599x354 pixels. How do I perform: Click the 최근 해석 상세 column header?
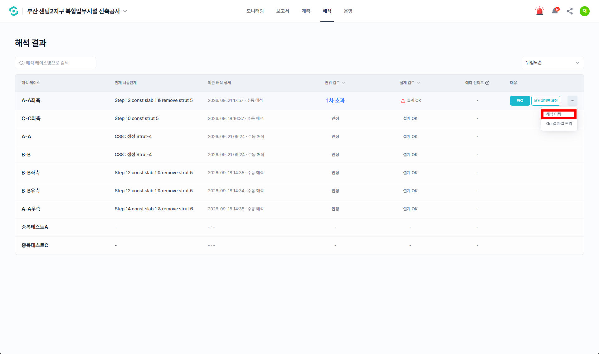(219, 83)
